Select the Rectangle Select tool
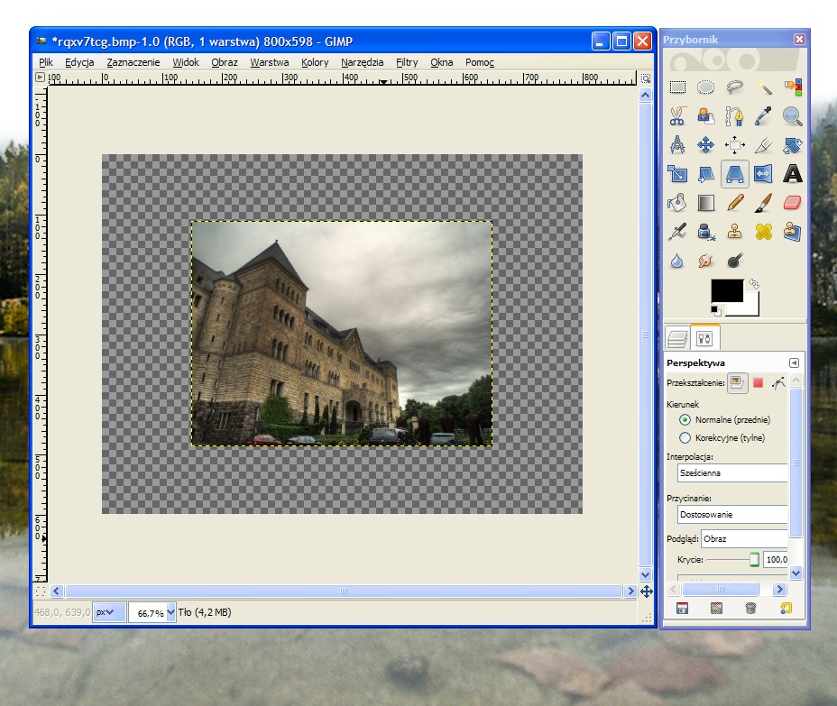837x706 pixels. tap(677, 87)
